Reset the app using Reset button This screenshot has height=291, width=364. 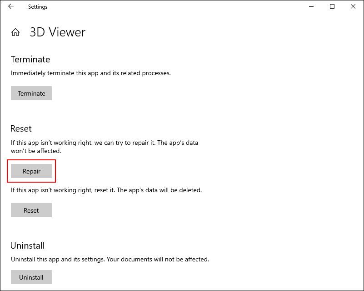click(31, 210)
